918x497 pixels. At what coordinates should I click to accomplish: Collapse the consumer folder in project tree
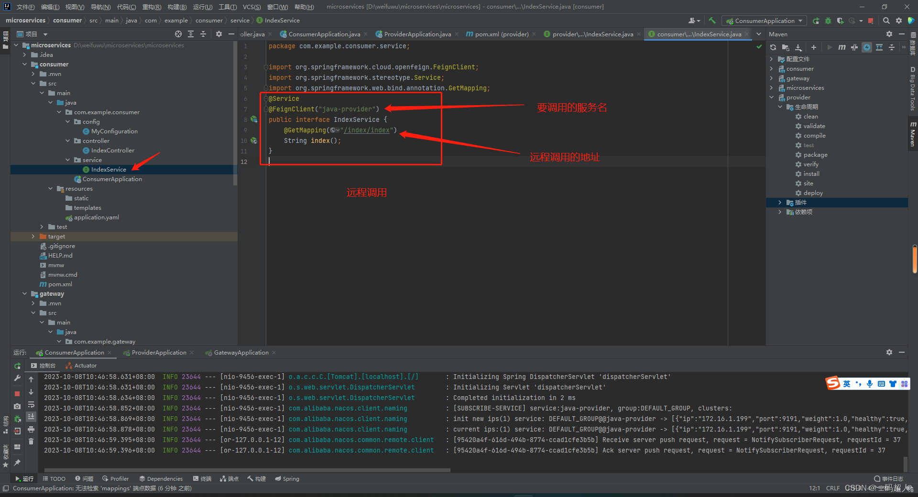25,64
